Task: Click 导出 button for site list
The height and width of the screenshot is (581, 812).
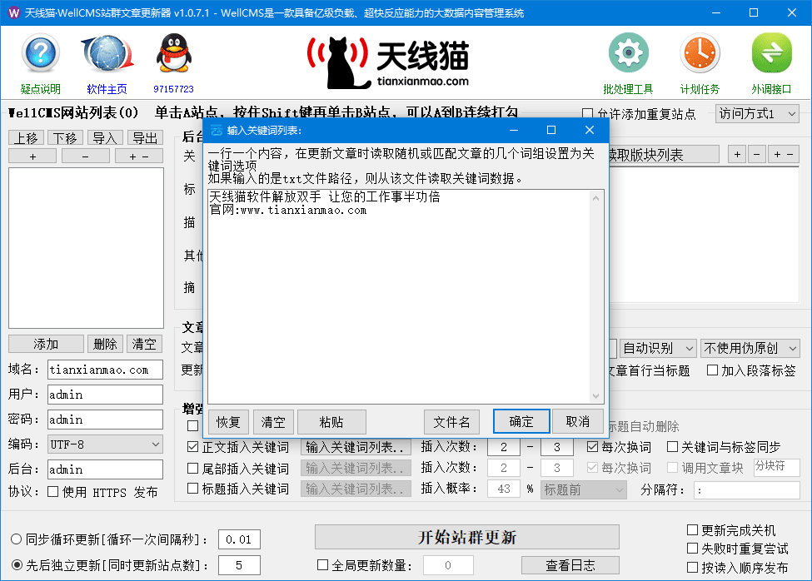Action: (145, 138)
